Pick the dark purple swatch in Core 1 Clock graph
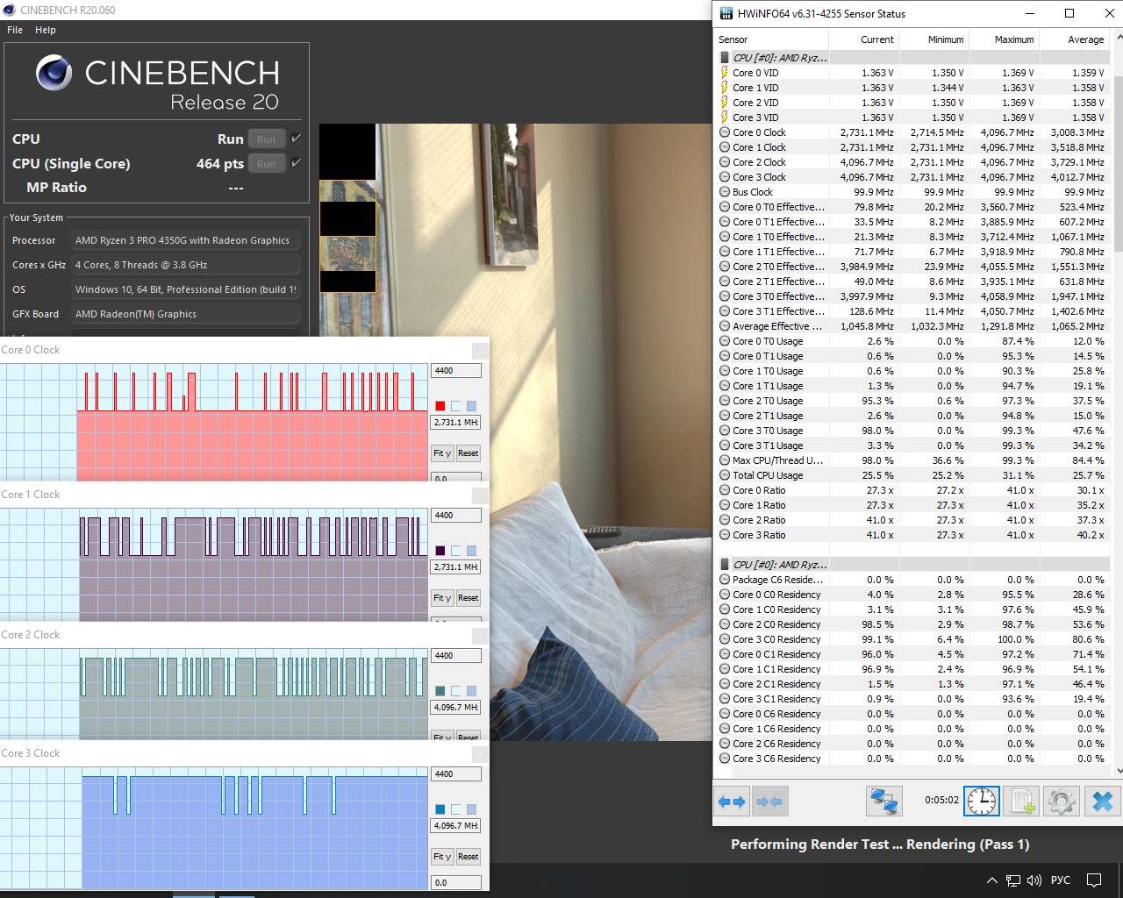 point(440,551)
